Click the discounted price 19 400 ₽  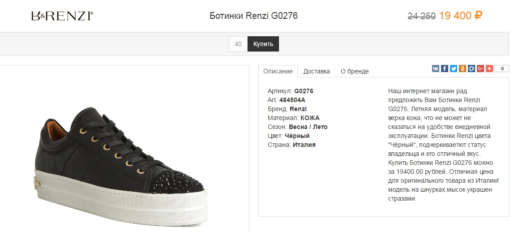coord(460,16)
